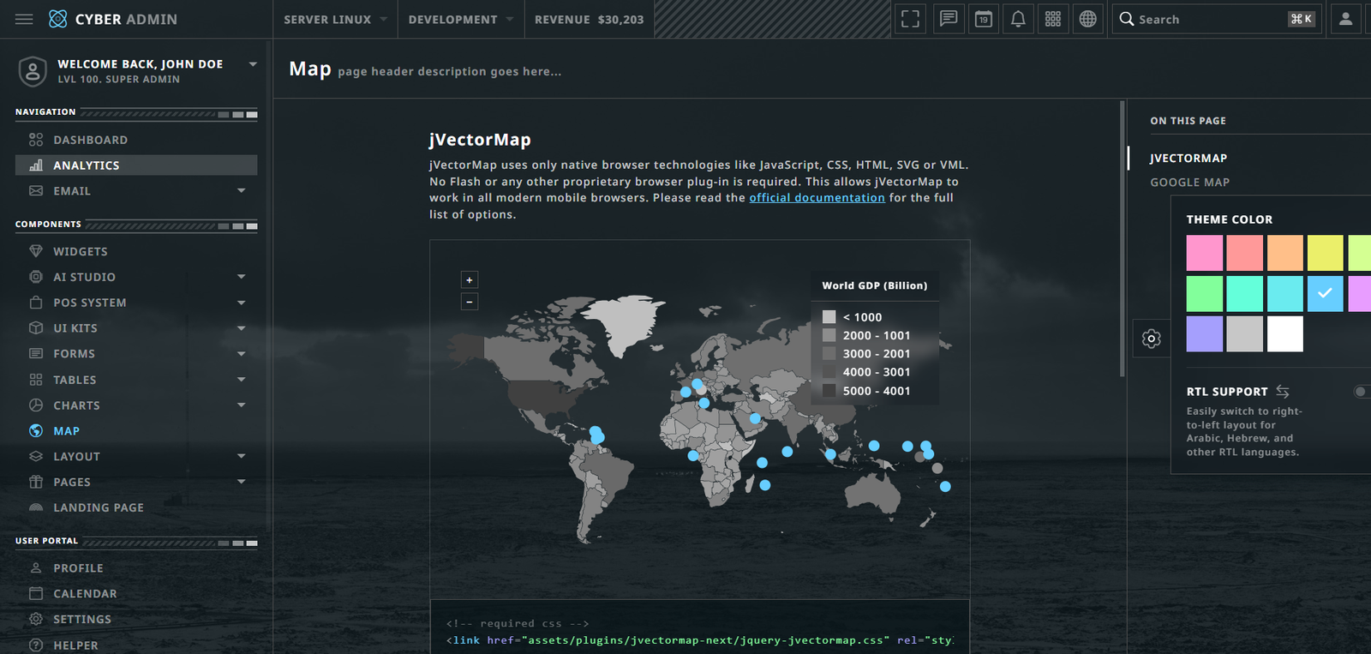Click the theme settings gear icon
Image resolution: width=1371 pixels, height=654 pixels.
point(1152,339)
